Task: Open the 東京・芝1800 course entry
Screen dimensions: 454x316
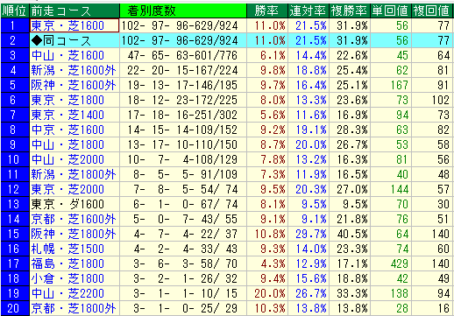Action: (67, 100)
